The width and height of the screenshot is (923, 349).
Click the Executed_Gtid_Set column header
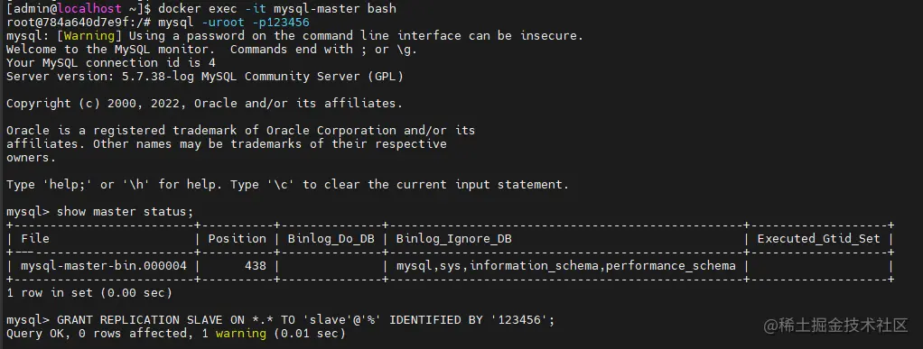(819, 239)
